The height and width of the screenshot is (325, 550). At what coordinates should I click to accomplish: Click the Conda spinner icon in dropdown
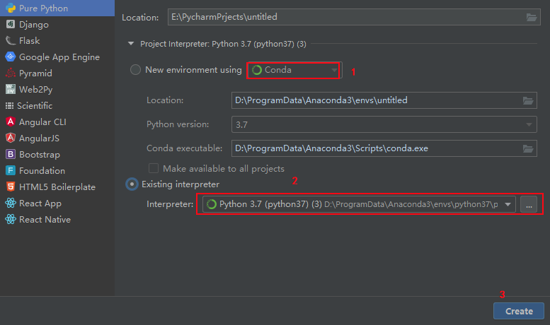[x=257, y=70]
